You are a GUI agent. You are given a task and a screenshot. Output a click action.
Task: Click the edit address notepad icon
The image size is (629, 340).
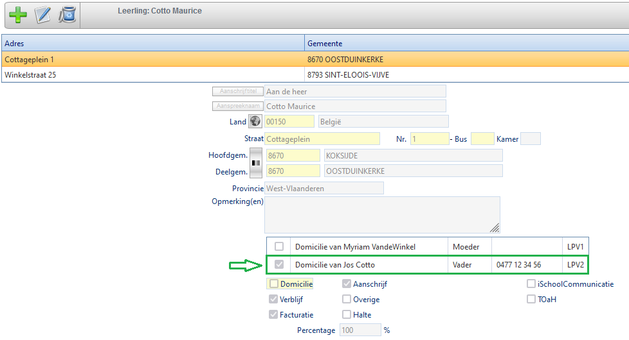(x=43, y=14)
